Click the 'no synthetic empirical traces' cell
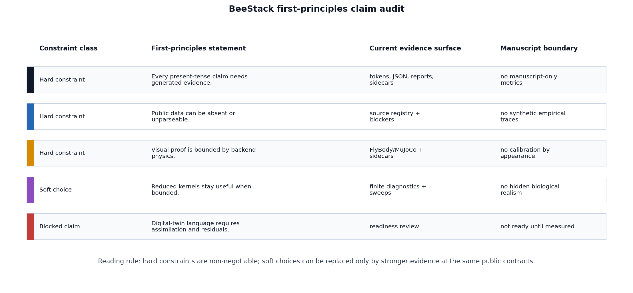The width and height of the screenshot is (633, 293). pos(533,117)
